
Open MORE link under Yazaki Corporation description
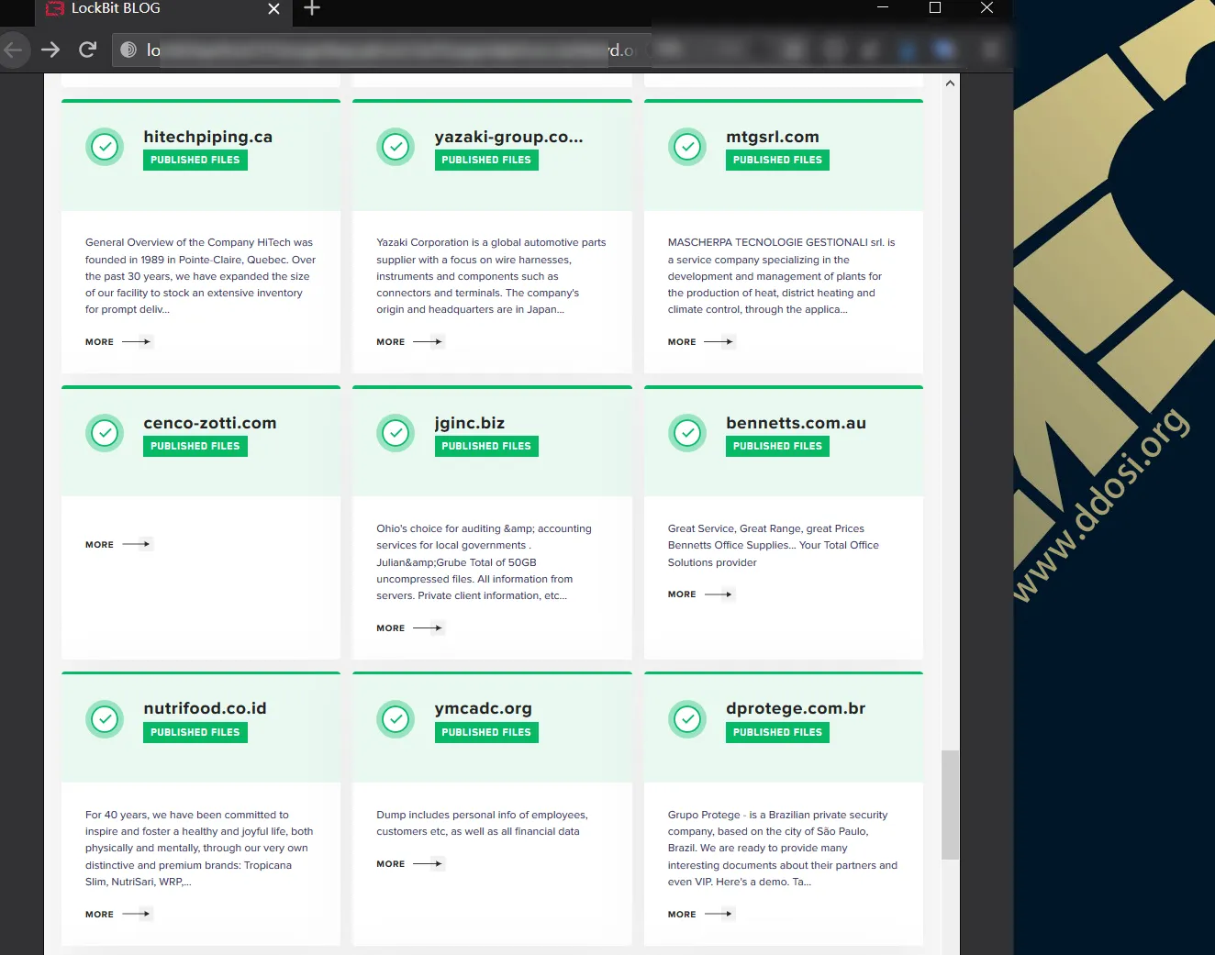(409, 342)
